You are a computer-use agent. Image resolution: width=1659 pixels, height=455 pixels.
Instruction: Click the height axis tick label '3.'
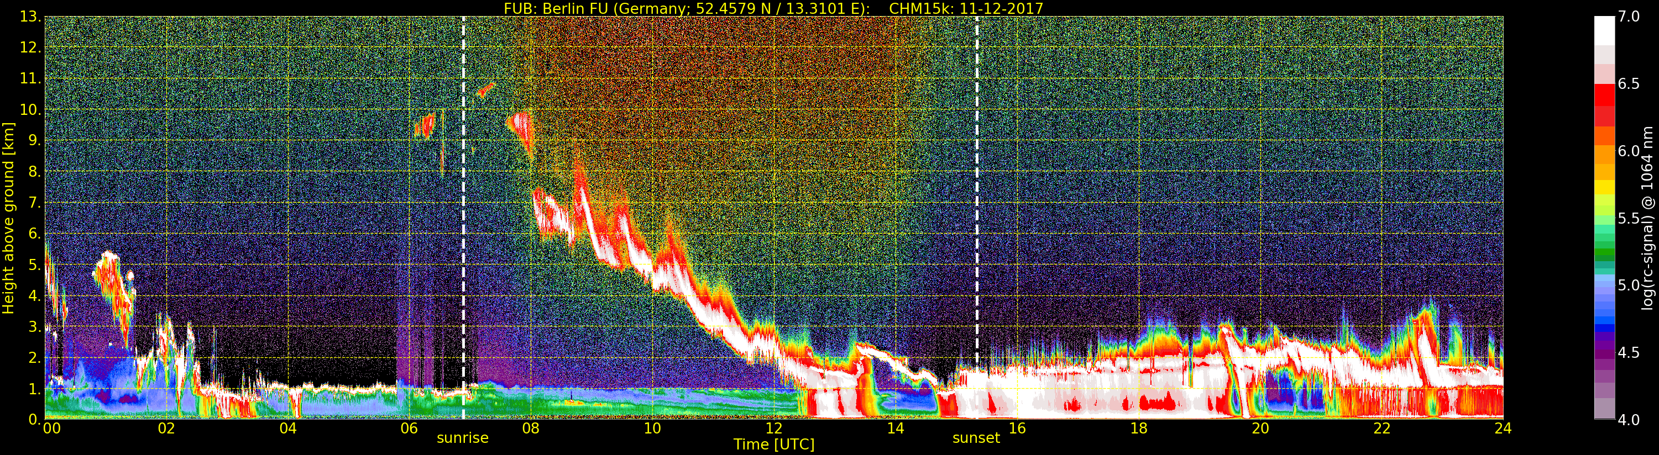pos(35,326)
